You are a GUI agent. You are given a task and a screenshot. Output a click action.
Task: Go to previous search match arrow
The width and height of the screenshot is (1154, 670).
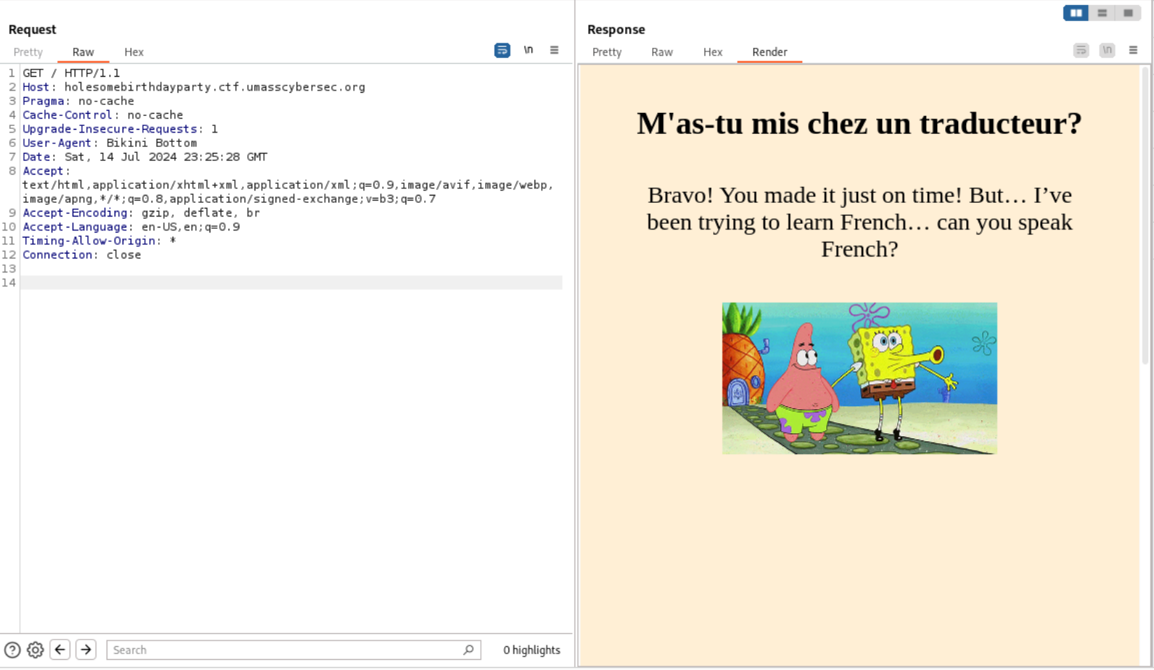click(x=60, y=650)
